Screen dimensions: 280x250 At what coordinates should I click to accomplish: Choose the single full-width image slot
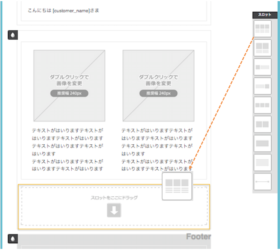262,143
